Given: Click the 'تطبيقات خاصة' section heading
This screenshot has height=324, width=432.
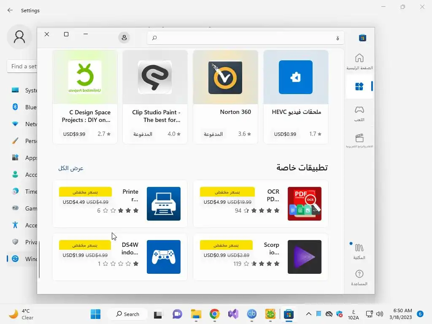Looking at the screenshot, I should pos(302,167).
